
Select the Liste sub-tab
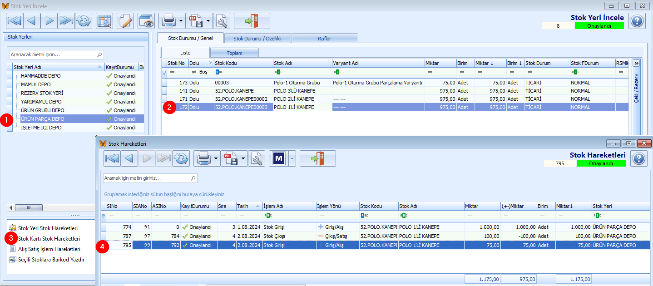185,53
